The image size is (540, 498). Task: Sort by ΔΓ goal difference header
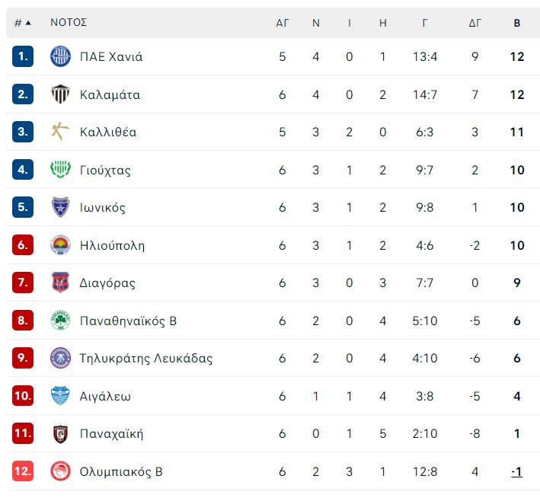[475, 23]
